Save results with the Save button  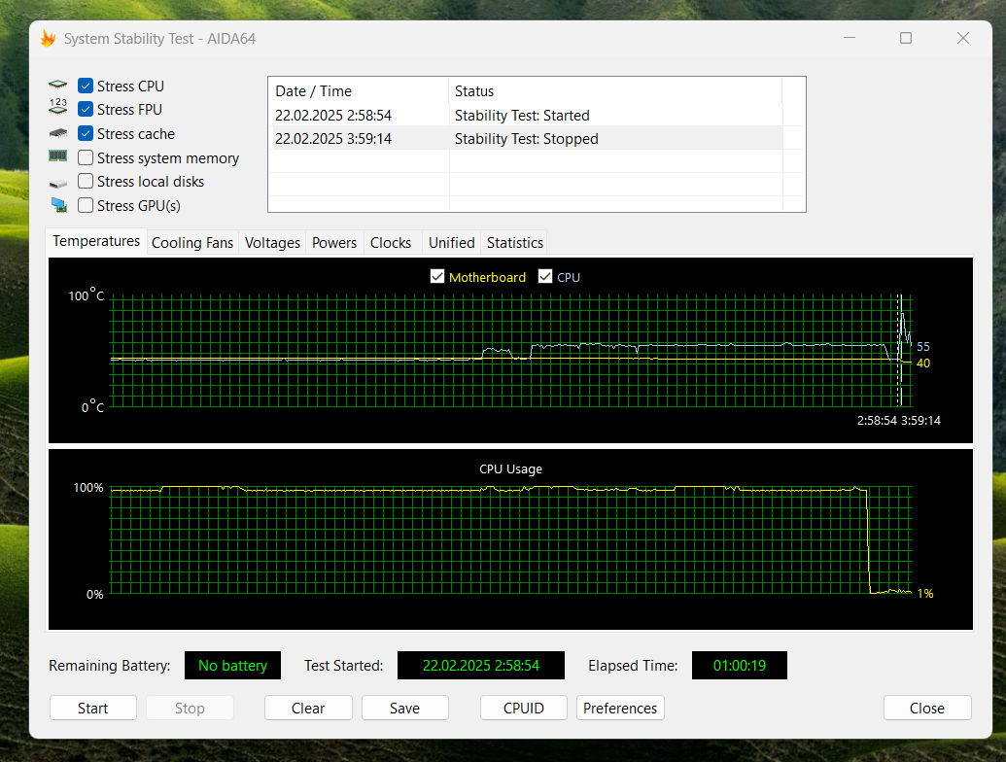pyautogui.click(x=405, y=709)
